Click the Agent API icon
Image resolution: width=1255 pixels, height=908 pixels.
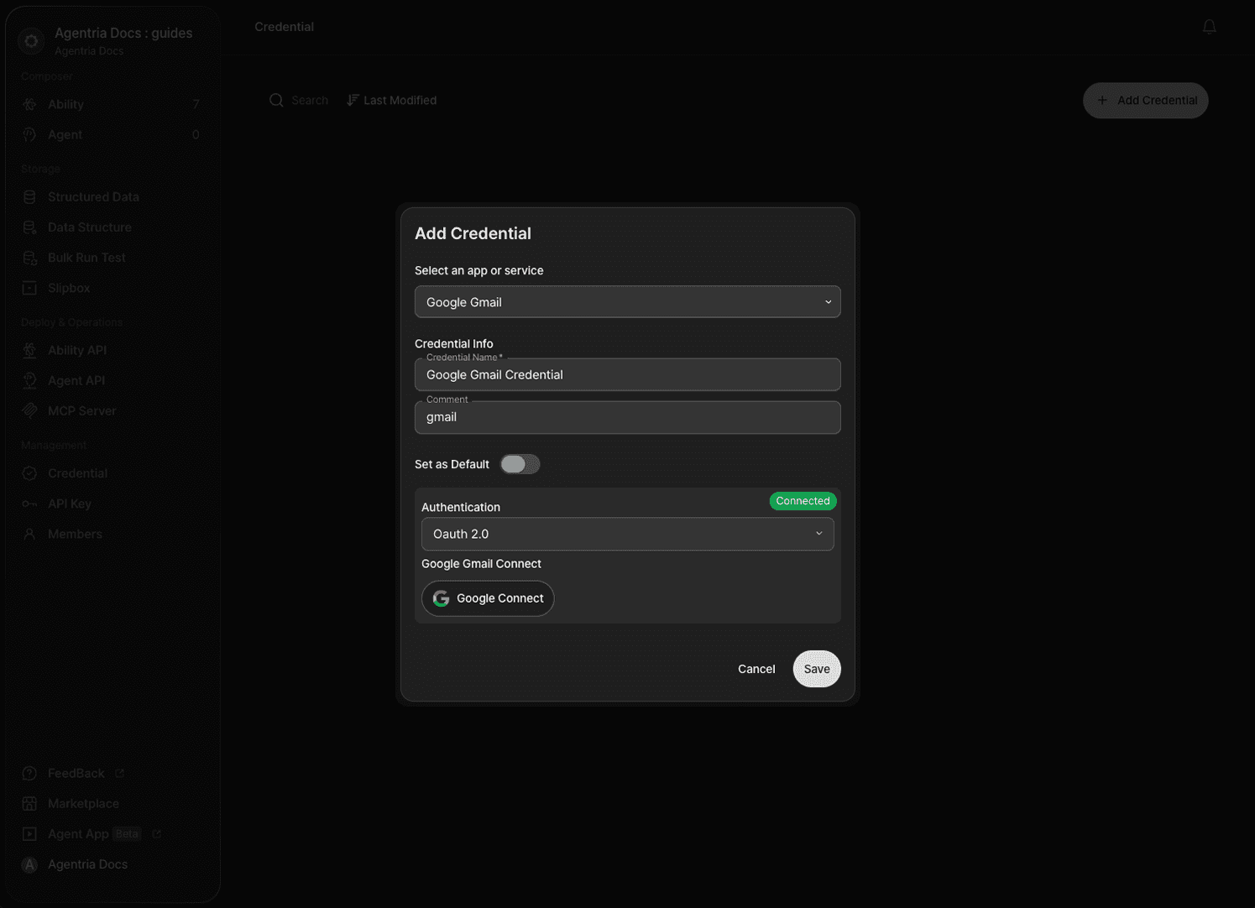[x=29, y=380]
